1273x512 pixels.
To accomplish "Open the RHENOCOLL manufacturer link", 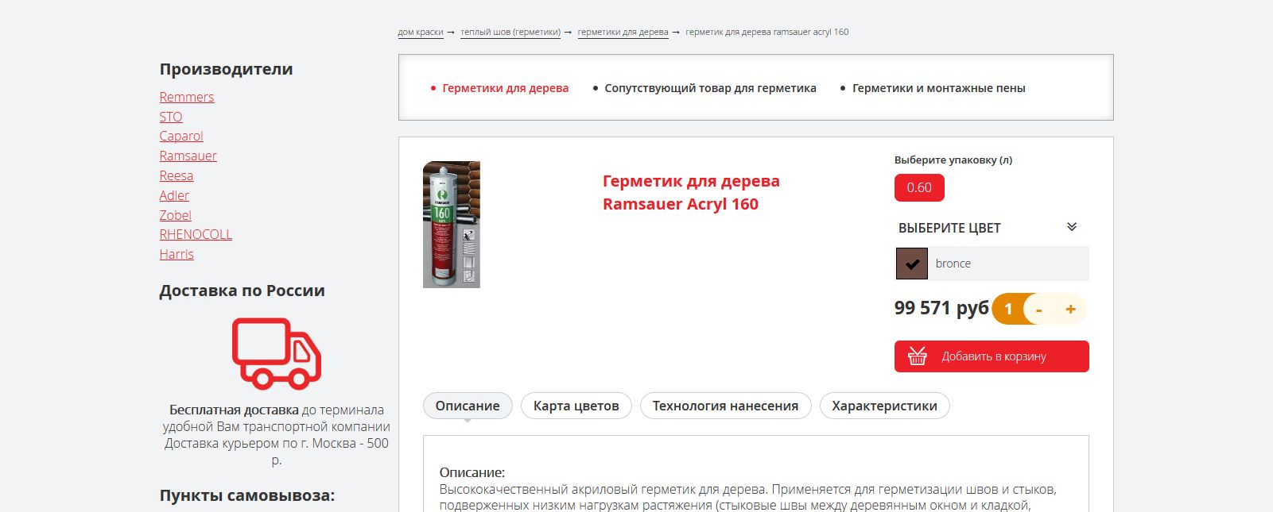I will coord(196,234).
